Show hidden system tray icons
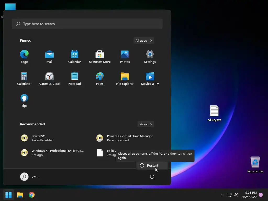This screenshot has height=201, width=268. click(x=222, y=195)
